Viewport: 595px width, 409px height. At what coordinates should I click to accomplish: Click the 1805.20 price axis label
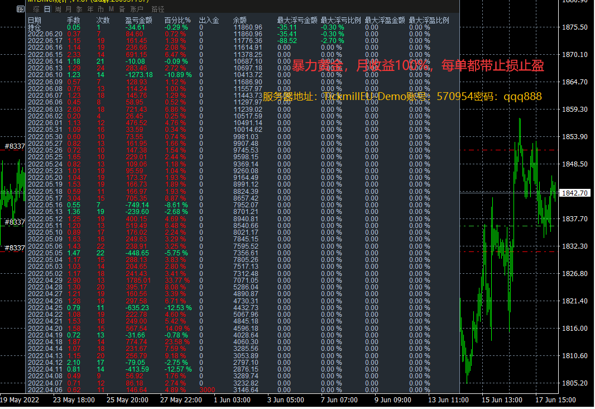click(574, 383)
